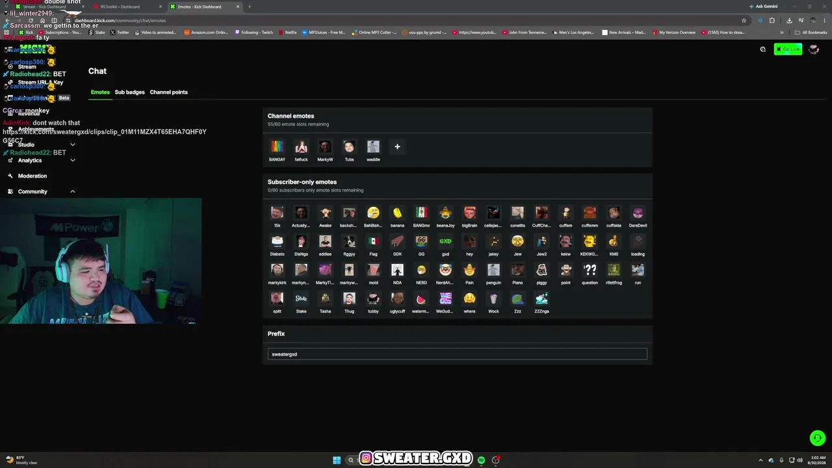The width and height of the screenshot is (832, 468).
Task: Open the Netflix bookmark
Action: click(287, 32)
